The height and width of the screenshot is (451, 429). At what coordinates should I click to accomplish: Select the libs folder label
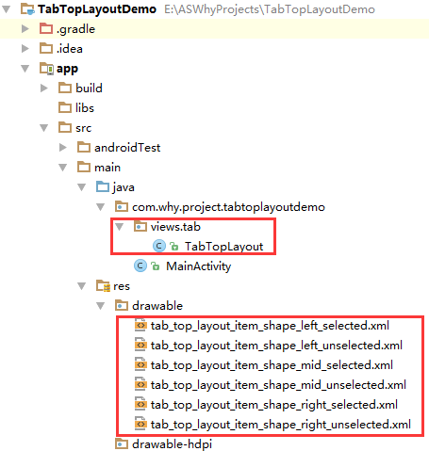85,108
